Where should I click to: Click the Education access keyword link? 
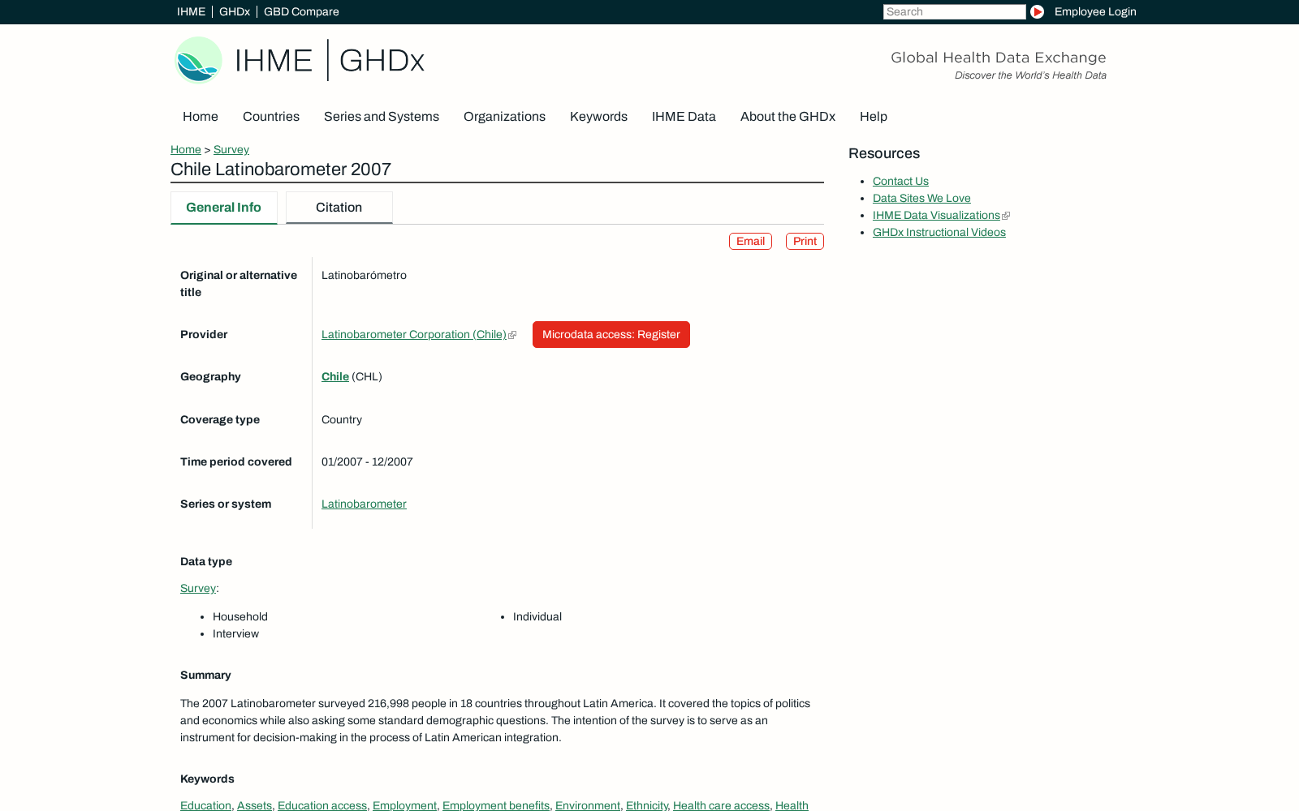(x=322, y=805)
